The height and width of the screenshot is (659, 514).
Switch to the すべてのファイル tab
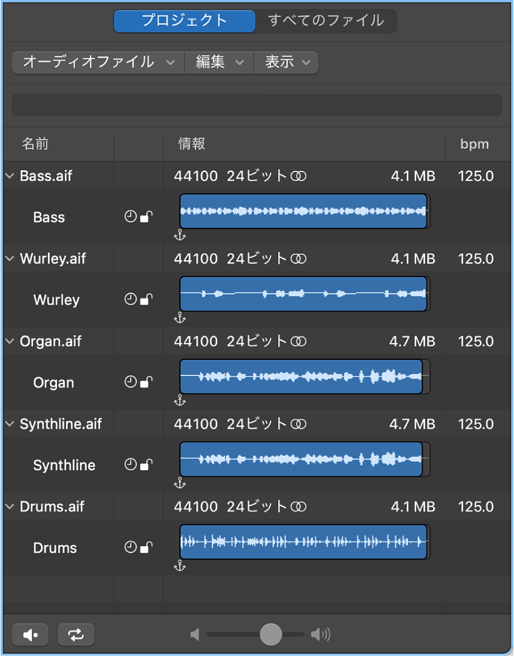pyautogui.click(x=326, y=21)
